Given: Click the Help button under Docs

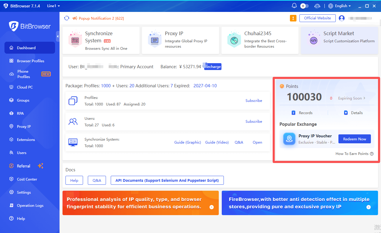Looking at the screenshot, I should 74,180.
